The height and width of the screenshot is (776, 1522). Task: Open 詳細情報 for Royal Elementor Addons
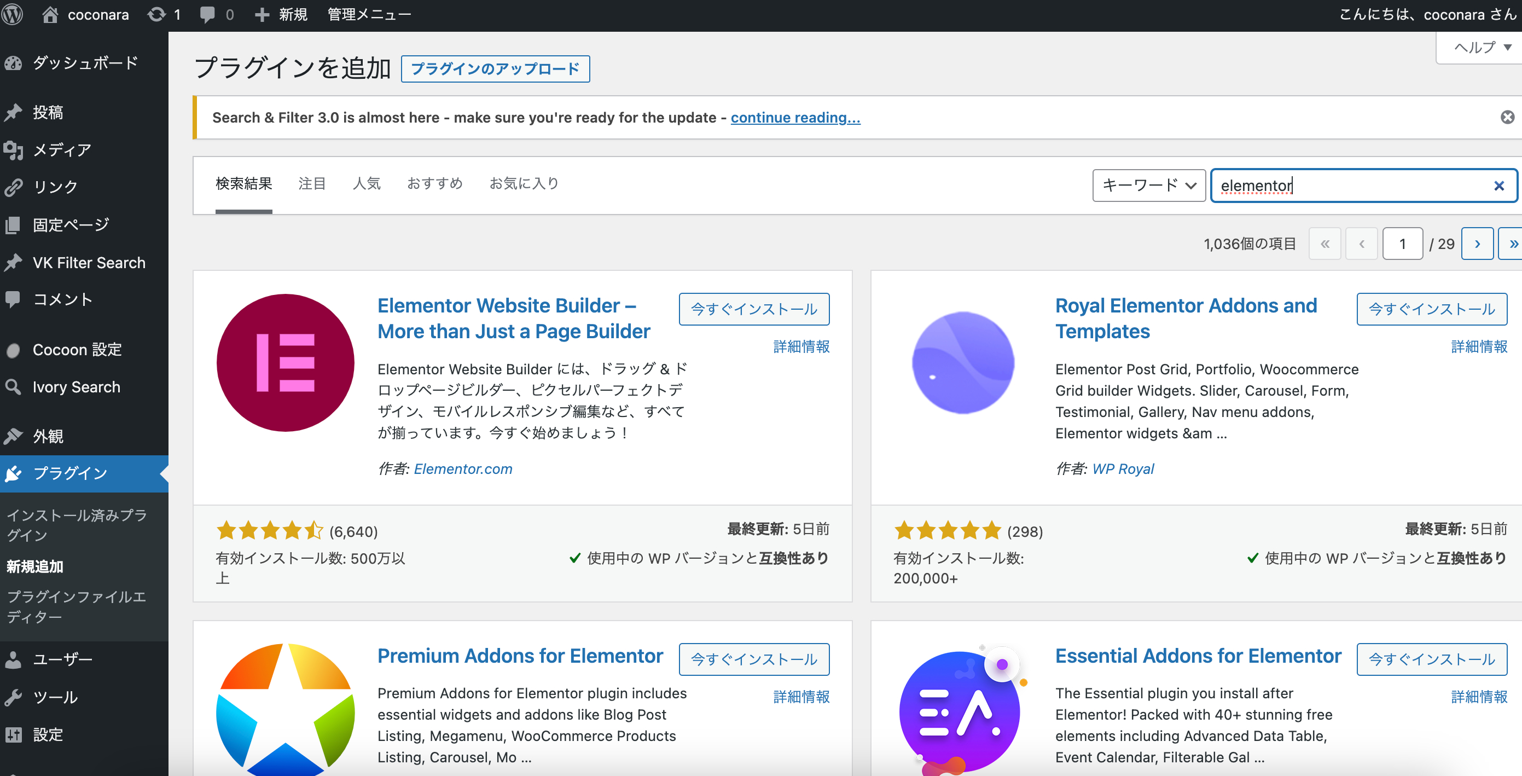tap(1479, 347)
